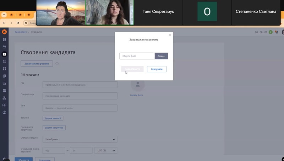Close the Завантаження резюме dialog with X
Screen dimensions: 284x161
point(170,35)
